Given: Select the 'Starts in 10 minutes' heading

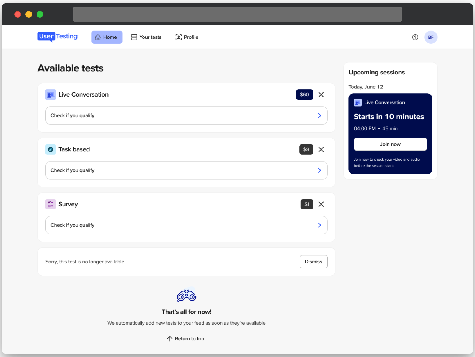Looking at the screenshot, I should (x=389, y=117).
